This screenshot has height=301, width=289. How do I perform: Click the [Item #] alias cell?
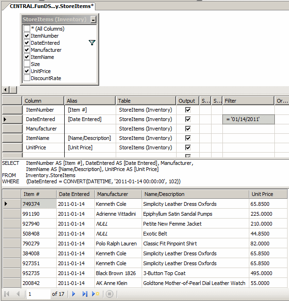[x=90, y=110]
